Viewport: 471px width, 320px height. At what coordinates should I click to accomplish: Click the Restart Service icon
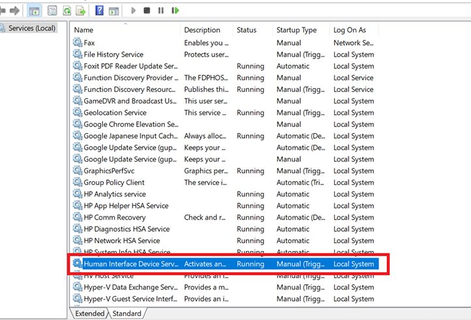pyautogui.click(x=175, y=10)
